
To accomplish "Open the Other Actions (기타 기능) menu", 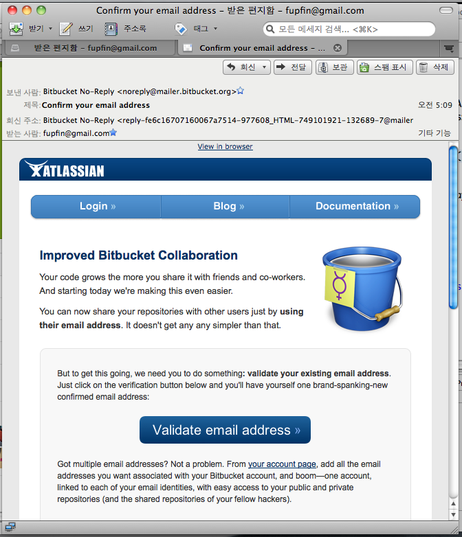I will tap(434, 133).
